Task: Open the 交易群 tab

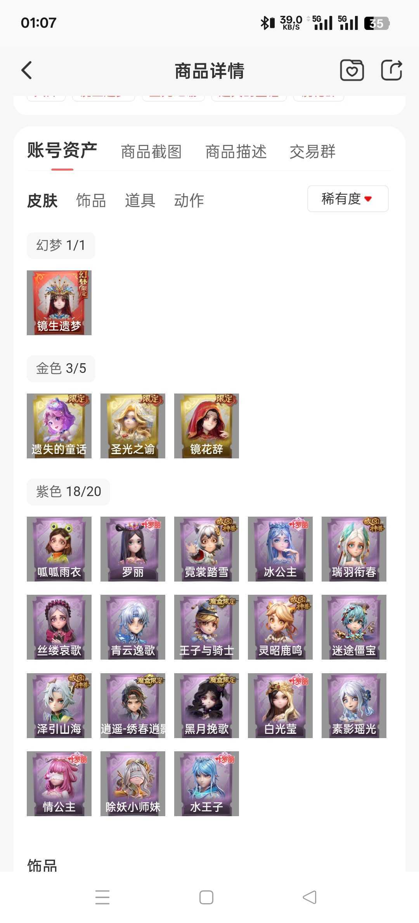Action: coord(313,152)
